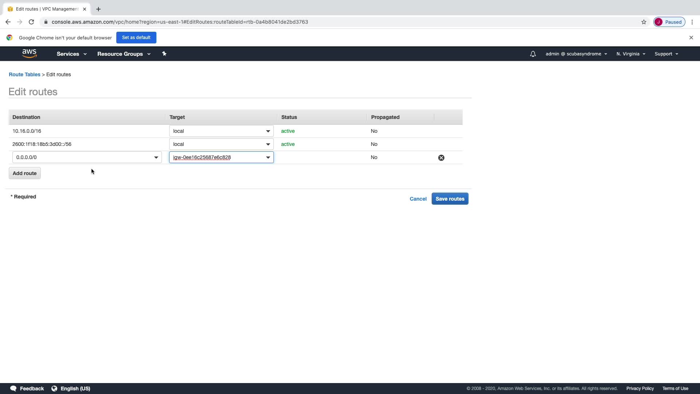Image resolution: width=700 pixels, height=394 pixels.
Task: Open Chrome three-dot menu
Action: coord(692,22)
